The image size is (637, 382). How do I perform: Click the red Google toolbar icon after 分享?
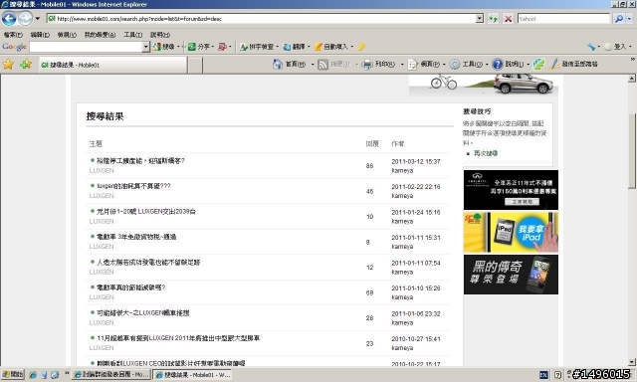(x=222, y=47)
